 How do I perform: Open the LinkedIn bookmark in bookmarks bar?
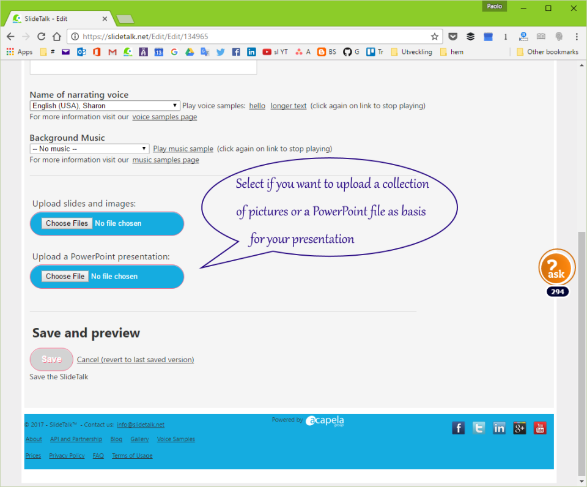251,51
